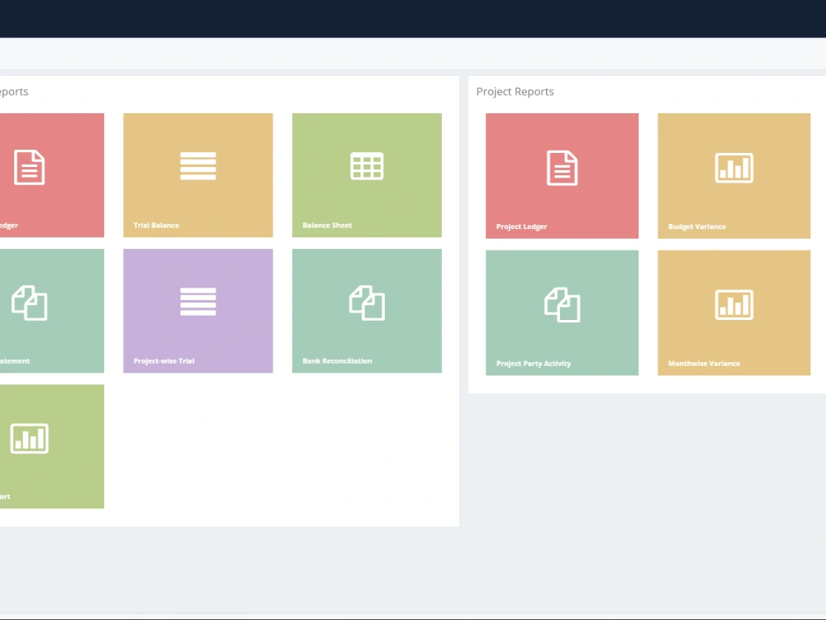This screenshot has width=826, height=620.
Task: Click the Bank Reconciliation documents icon
Action: click(367, 303)
